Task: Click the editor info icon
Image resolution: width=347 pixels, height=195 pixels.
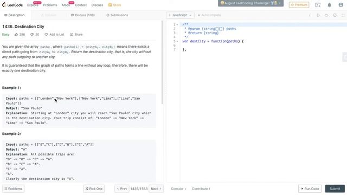Action: click(x=310, y=15)
